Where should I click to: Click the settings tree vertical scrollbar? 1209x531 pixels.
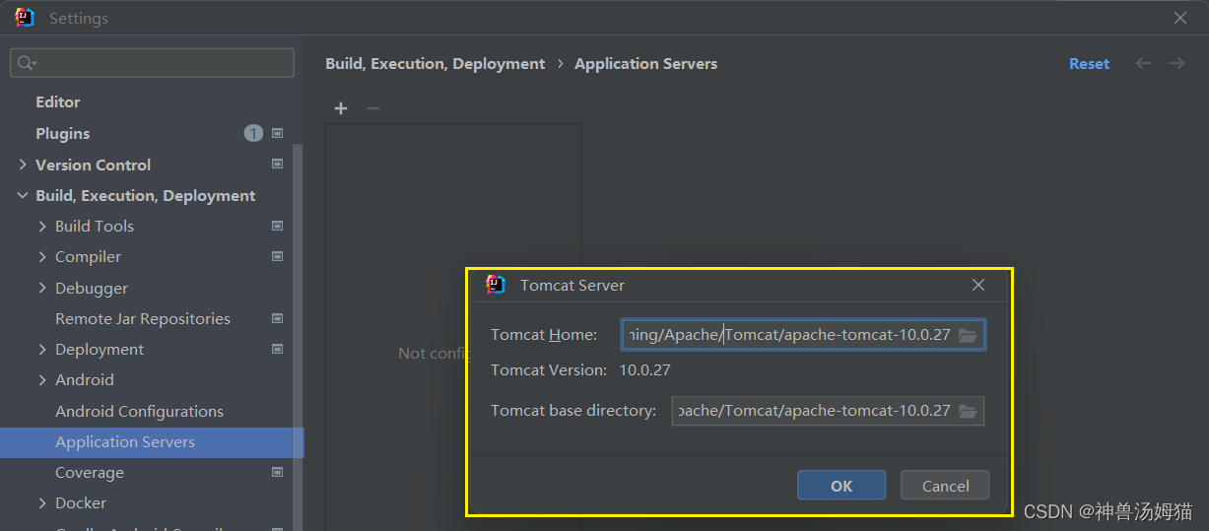pos(299,335)
